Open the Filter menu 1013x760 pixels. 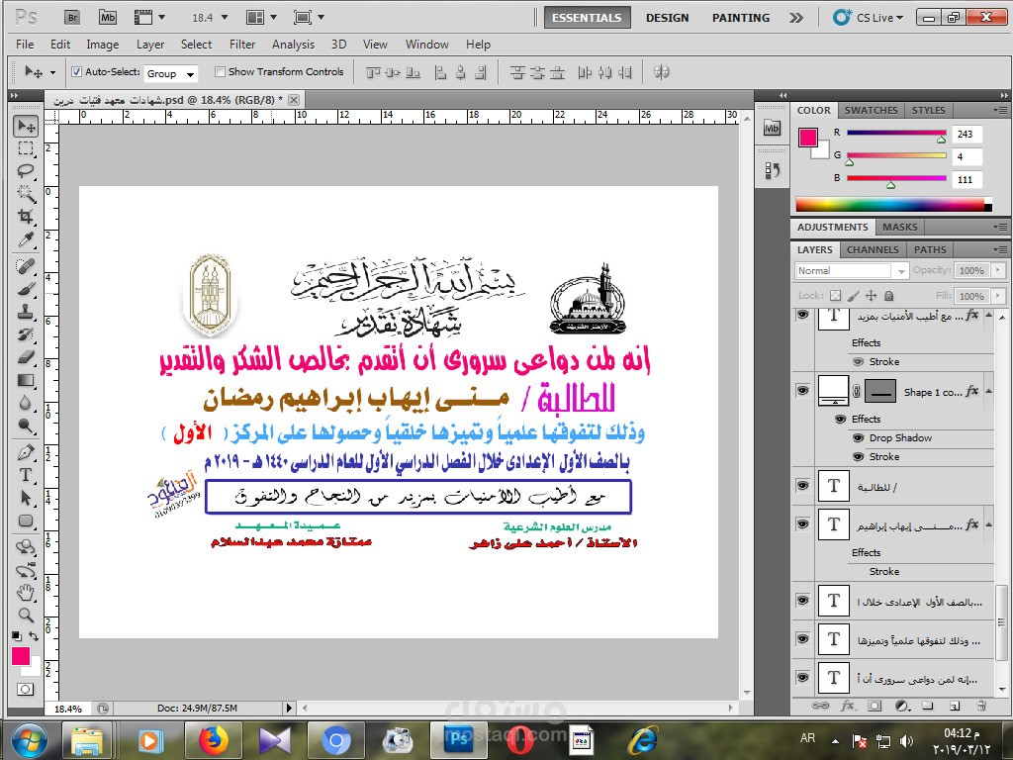click(244, 45)
